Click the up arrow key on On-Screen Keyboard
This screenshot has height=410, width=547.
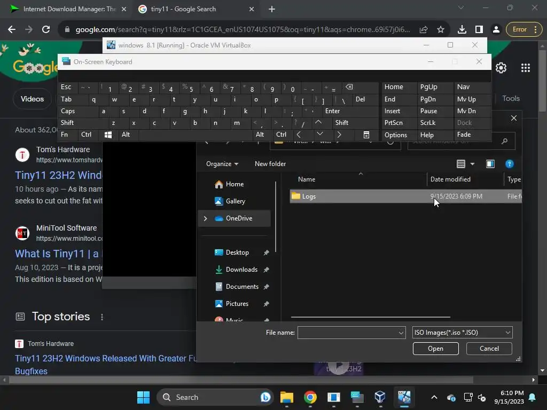(x=318, y=123)
